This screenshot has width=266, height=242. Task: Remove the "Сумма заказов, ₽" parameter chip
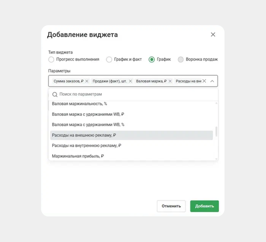point(87,81)
